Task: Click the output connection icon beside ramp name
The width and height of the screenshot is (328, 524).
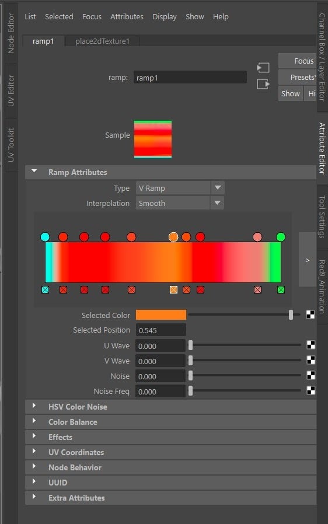Action: (263, 84)
